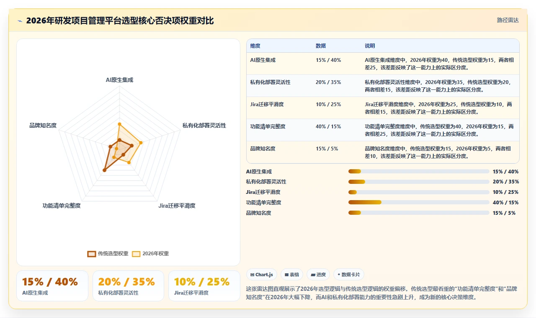Toggle the 2026年权重 legend entry
Image resolution: width=536 pixels, height=318 pixels.
[150, 254]
